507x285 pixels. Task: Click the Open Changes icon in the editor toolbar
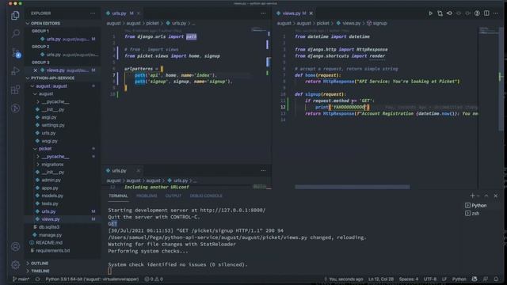pos(440,13)
